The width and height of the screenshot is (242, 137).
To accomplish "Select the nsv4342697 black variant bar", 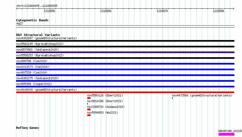I will pos(125,41).
